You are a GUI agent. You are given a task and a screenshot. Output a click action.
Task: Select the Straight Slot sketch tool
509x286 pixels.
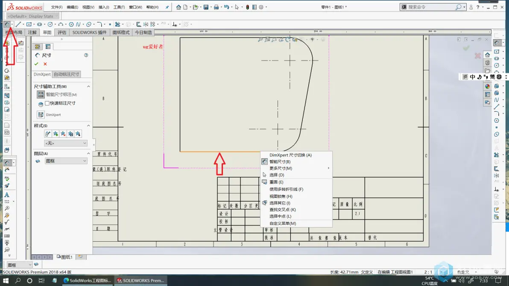40,24
